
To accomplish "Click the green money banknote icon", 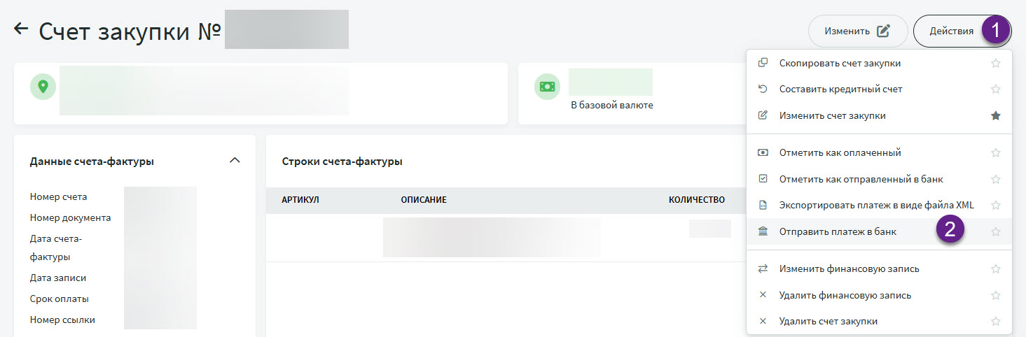I will pos(547,86).
